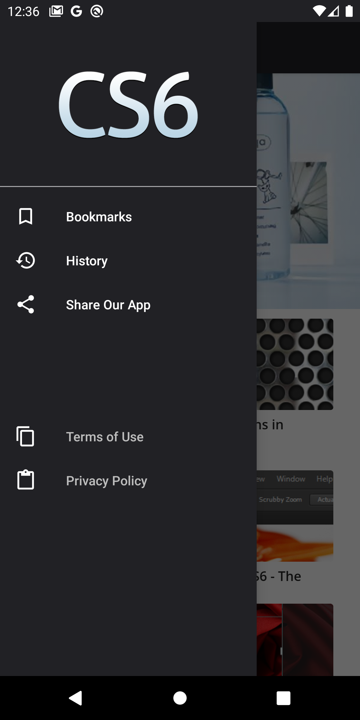This screenshot has width=360, height=720.
Task: Tap the red fabric thumbnail
Action: click(x=295, y=640)
